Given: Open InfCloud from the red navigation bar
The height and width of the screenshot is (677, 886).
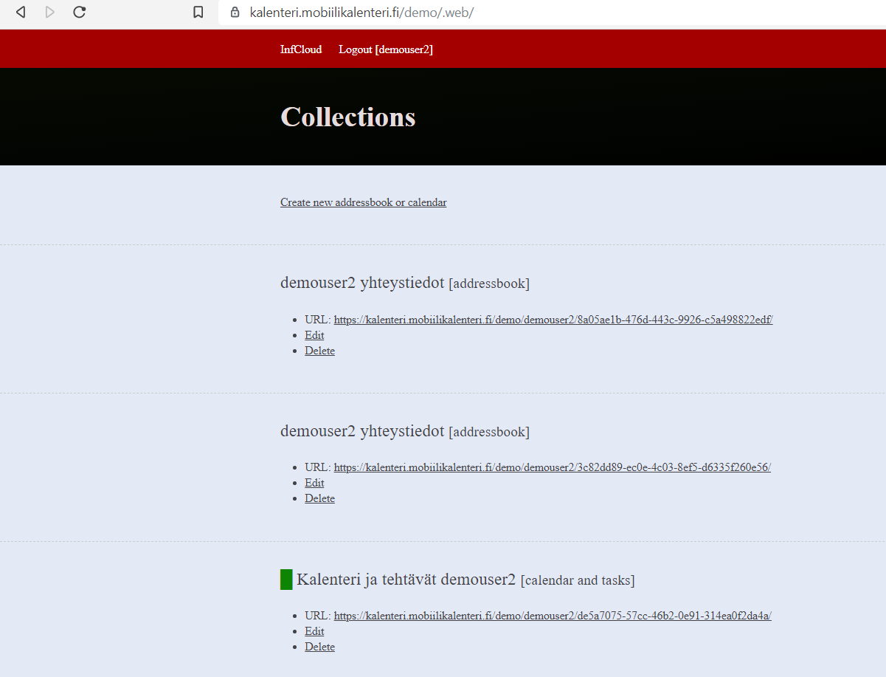Looking at the screenshot, I should [301, 49].
